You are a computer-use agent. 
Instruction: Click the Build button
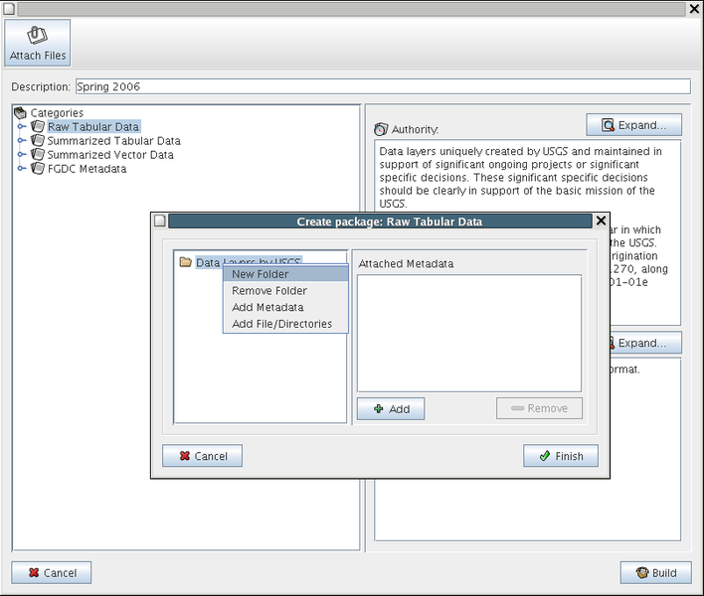[x=655, y=572]
